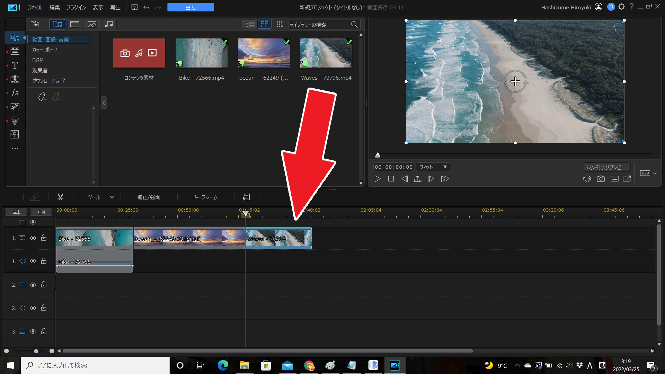Click the import media icon

[x=35, y=24]
